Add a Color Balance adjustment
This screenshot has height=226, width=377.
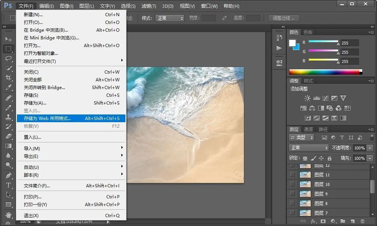312,108
